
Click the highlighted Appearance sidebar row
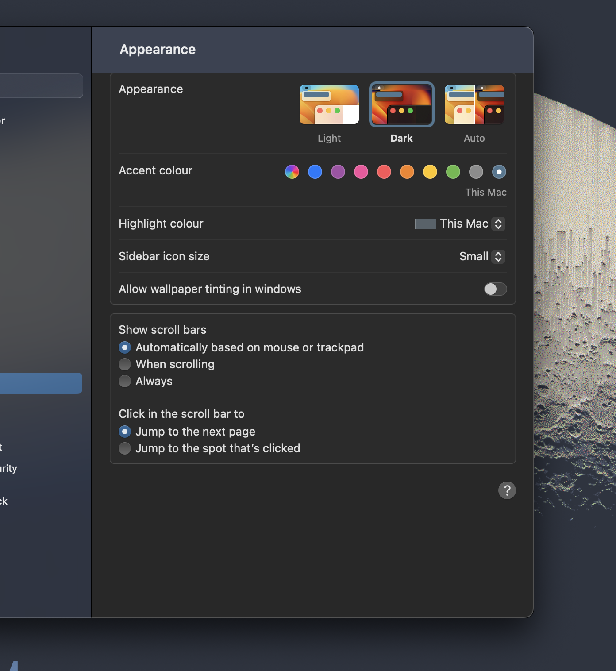coord(41,383)
